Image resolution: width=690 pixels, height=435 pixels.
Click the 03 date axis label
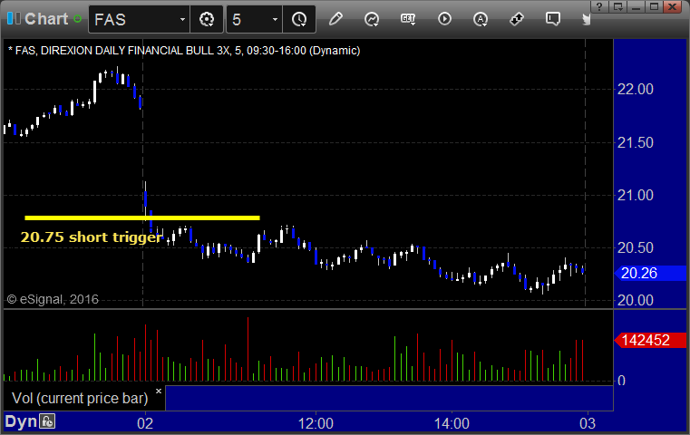[588, 423]
